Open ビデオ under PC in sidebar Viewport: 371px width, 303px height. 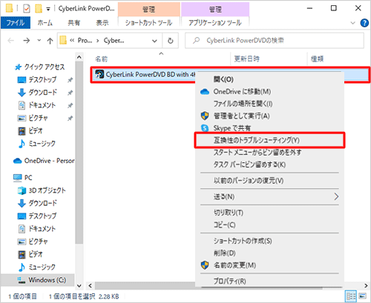30,254
